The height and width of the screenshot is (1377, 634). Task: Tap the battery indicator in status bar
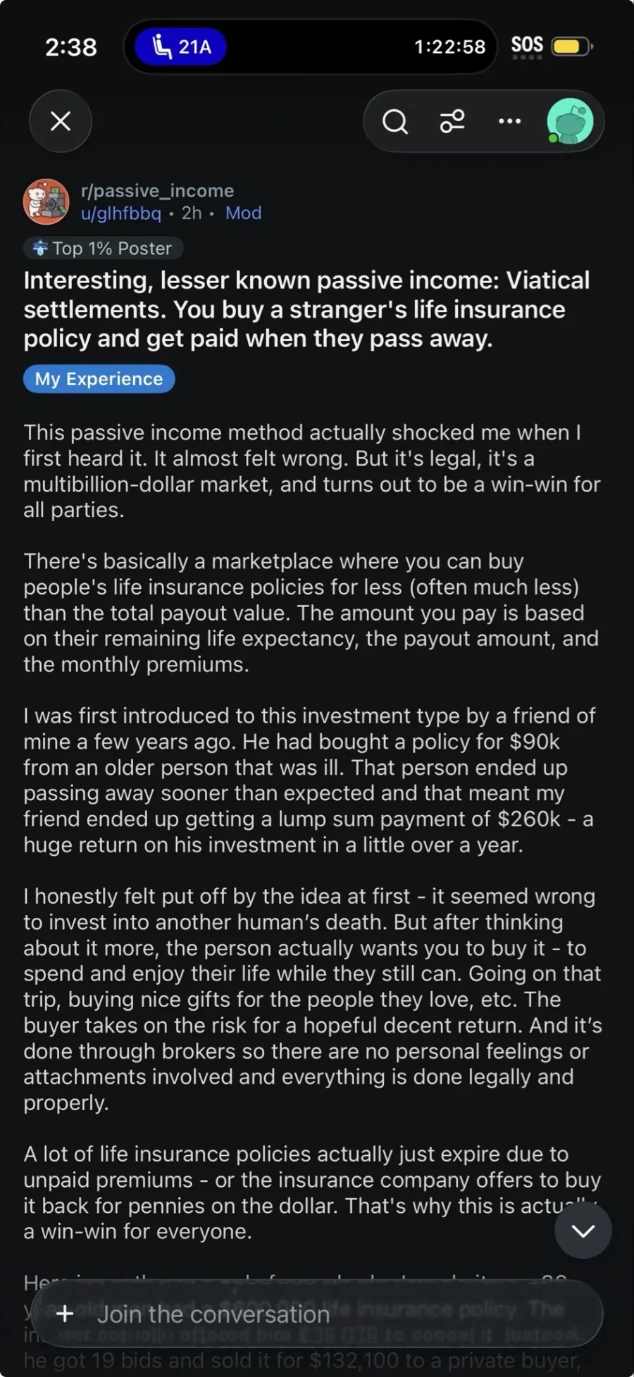(572, 46)
